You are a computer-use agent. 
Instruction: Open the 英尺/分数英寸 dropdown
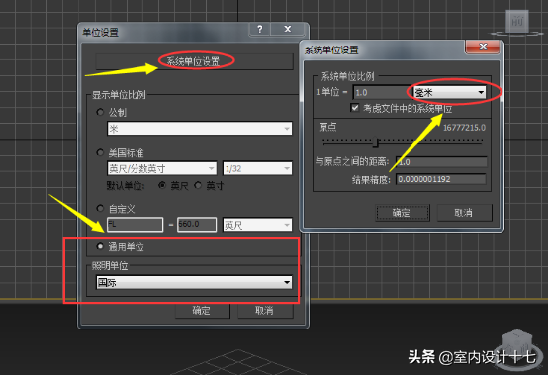point(162,168)
